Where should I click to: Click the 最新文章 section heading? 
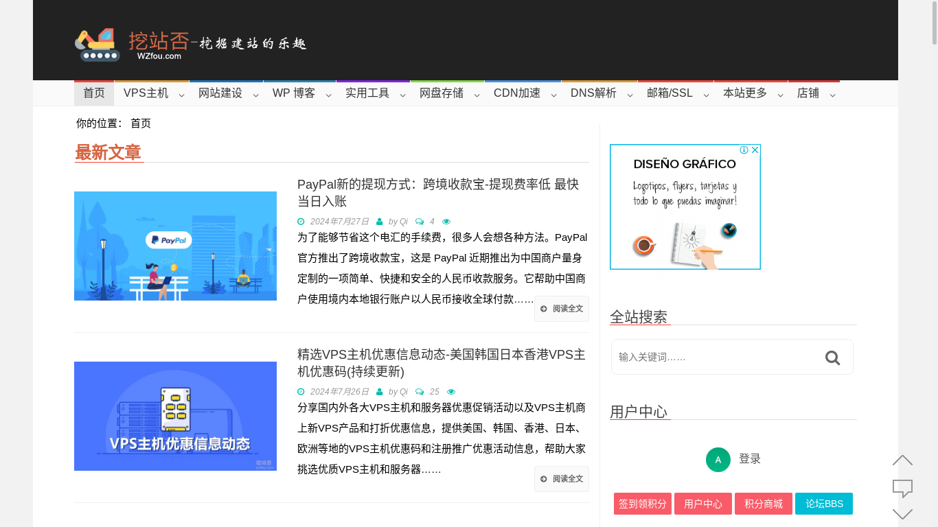pos(108,152)
